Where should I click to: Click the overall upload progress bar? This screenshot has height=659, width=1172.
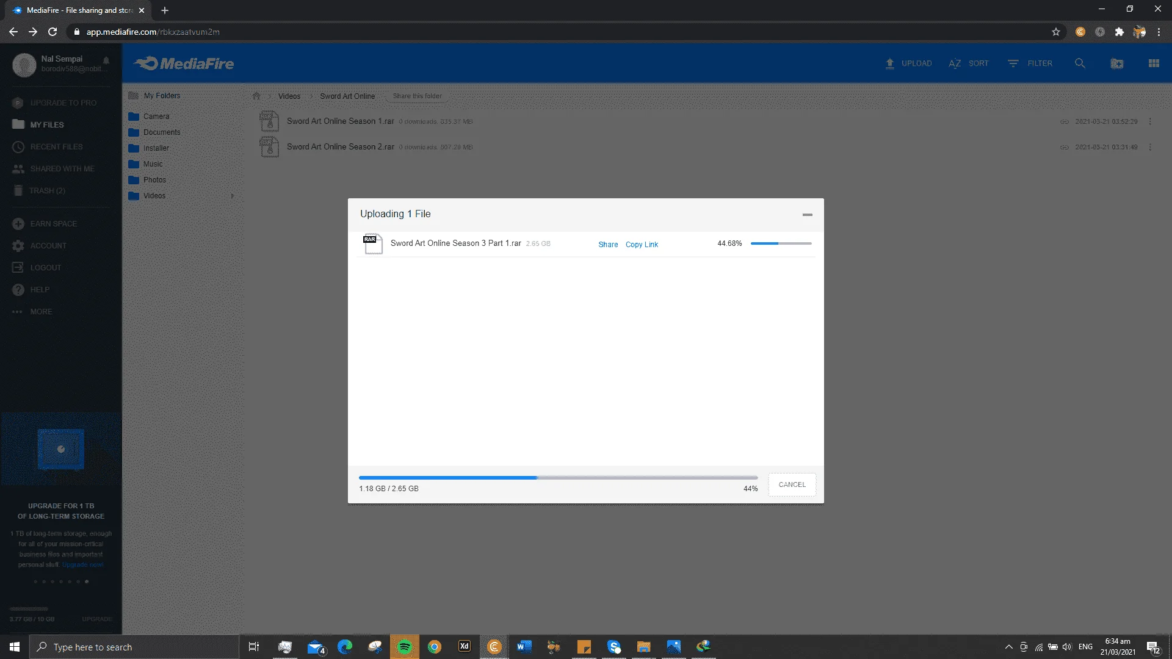(x=558, y=478)
